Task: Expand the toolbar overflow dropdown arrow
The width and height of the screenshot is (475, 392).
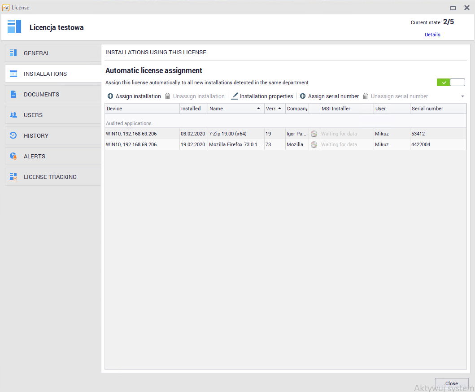Action: 462,96
